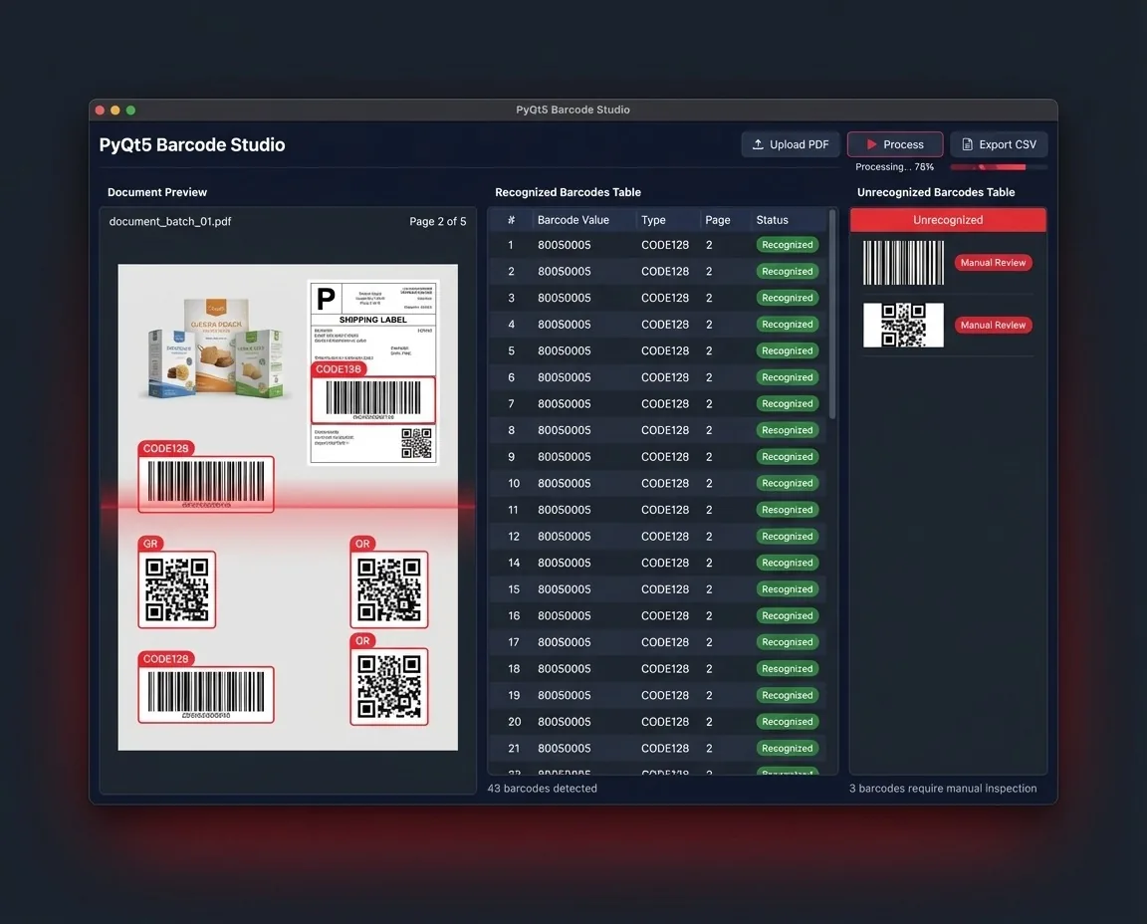This screenshot has height=924, width=1147.
Task: Click the upper QR-tagged QR code
Action: [388, 589]
